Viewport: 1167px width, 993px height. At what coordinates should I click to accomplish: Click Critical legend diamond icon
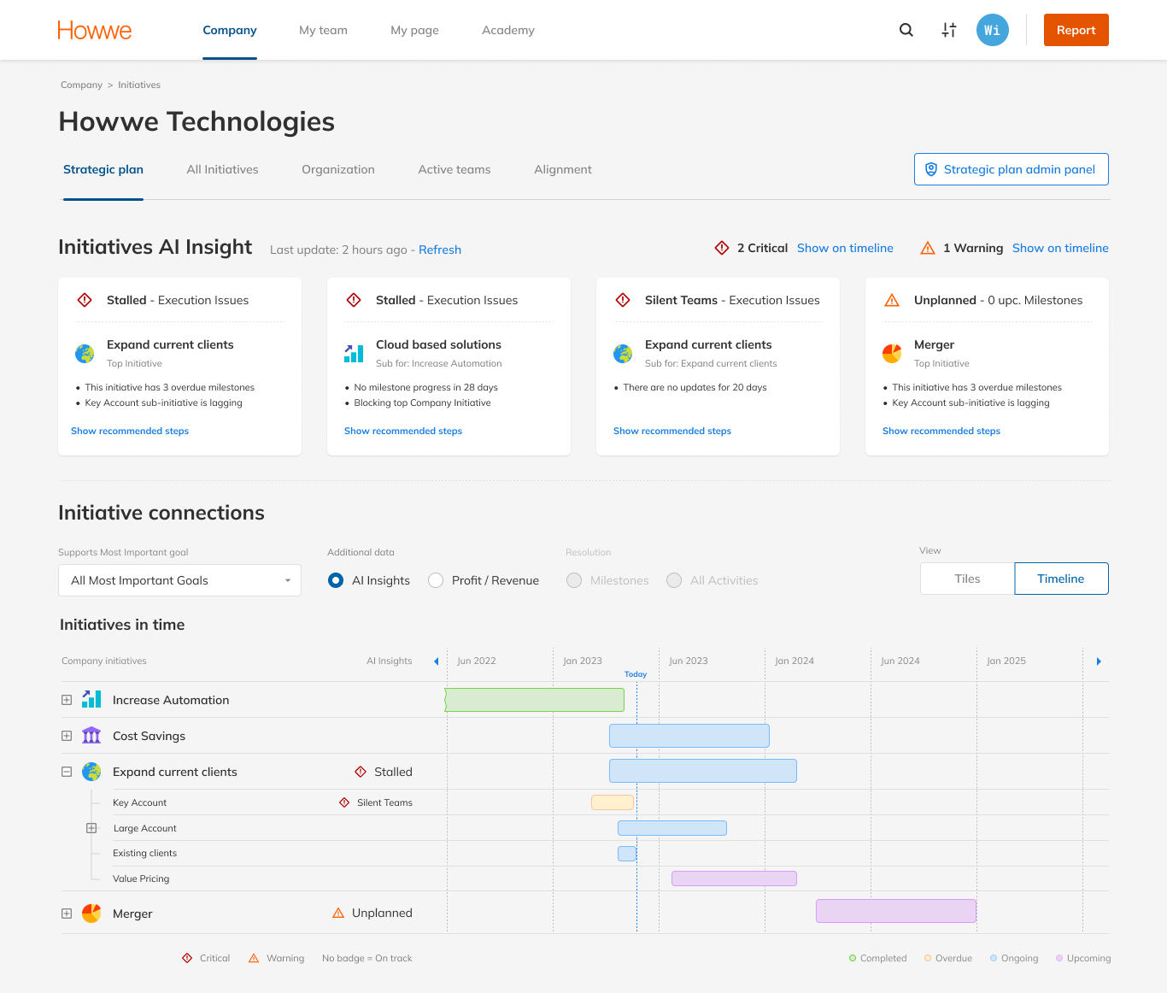(187, 958)
